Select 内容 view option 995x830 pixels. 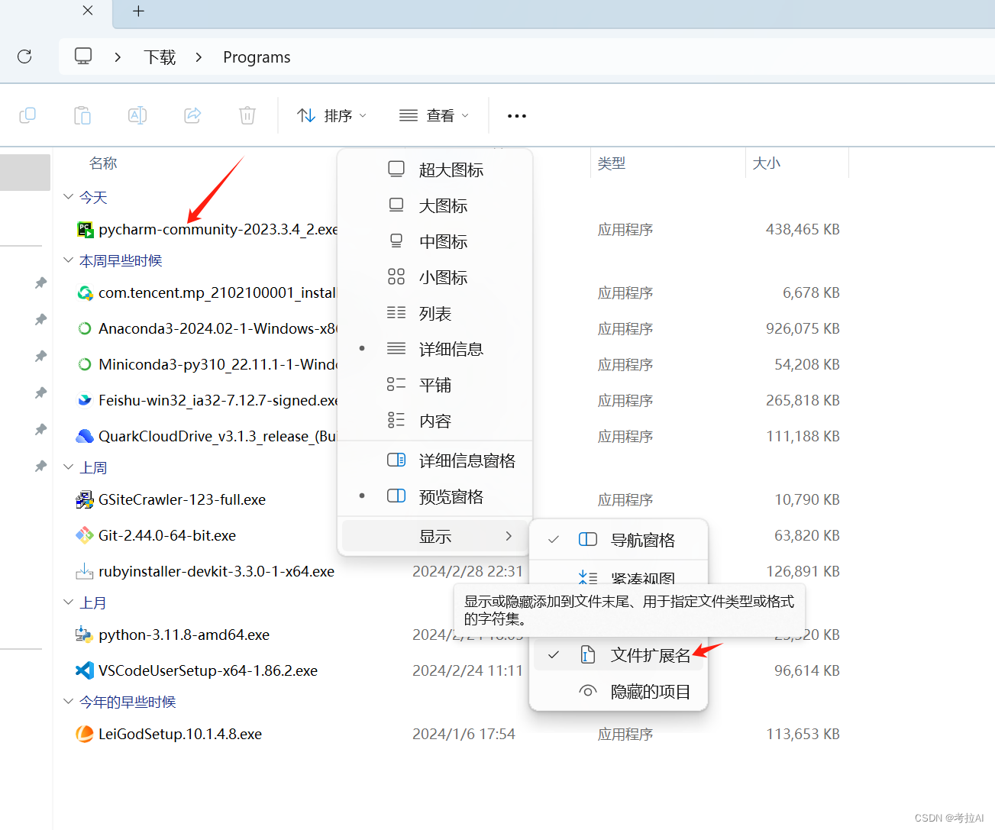tap(435, 421)
